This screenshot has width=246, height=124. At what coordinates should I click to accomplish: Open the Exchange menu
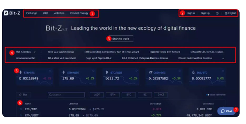(32, 13)
